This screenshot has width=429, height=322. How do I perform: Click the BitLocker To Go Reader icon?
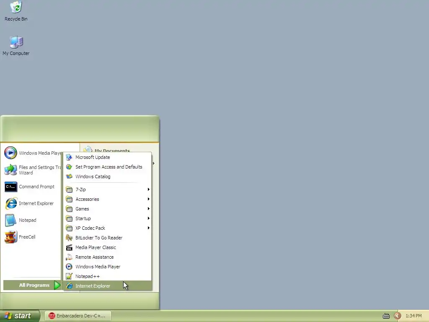pyautogui.click(x=69, y=238)
